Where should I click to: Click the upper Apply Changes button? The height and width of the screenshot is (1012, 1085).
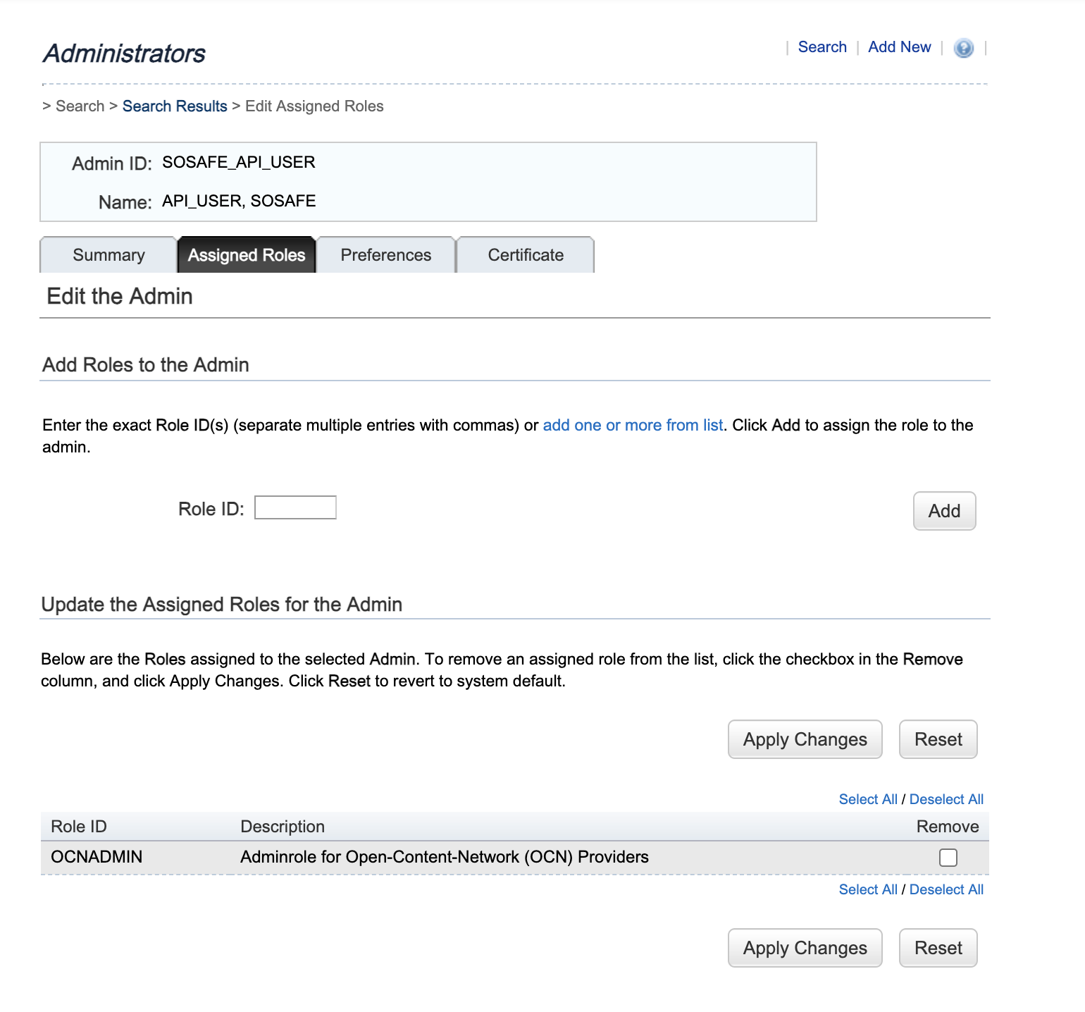[805, 739]
